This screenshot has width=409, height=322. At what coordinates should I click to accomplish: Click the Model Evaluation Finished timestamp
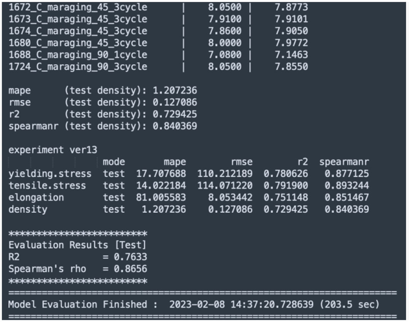tap(241, 305)
